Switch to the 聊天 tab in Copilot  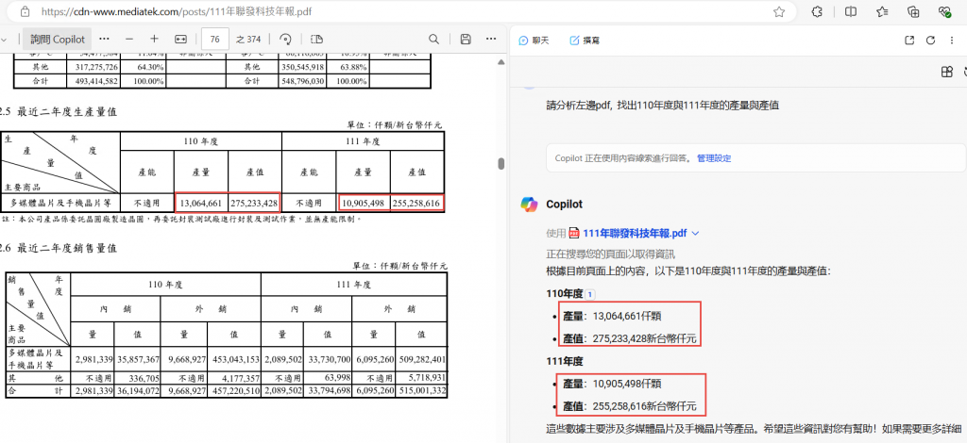click(534, 41)
